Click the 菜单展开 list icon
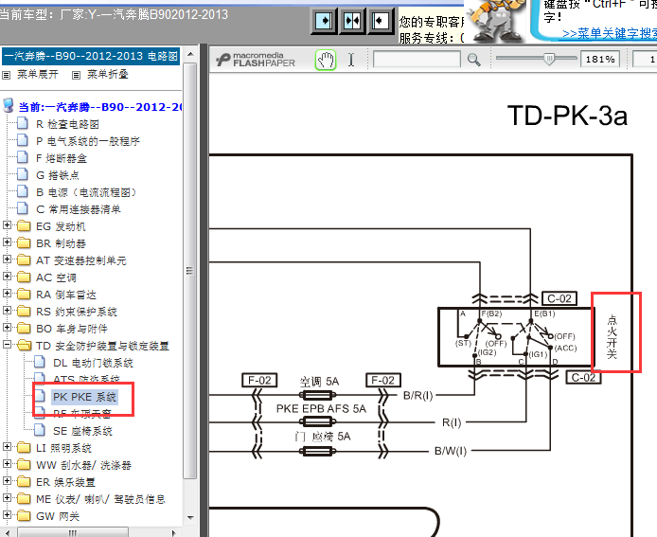 (x=7, y=75)
